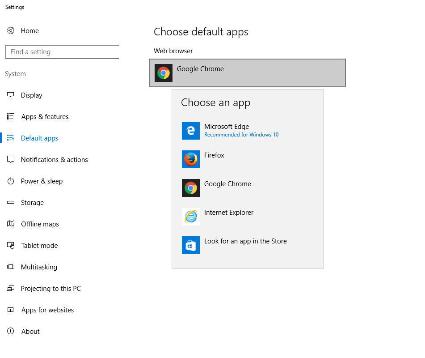Open the current Web browser default selector
The image size is (425, 358).
point(247,73)
